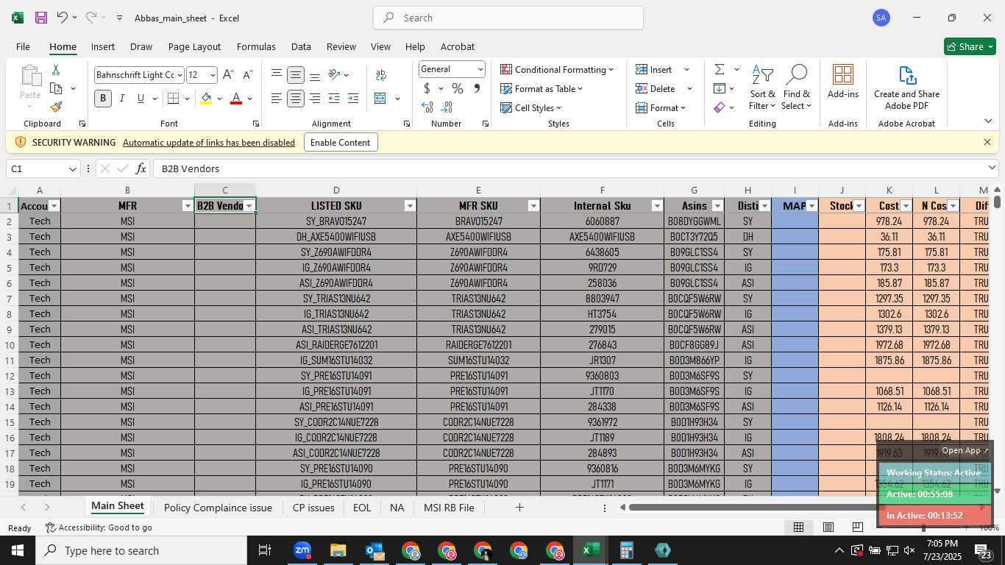Open the Insert ribbon tab
The image size is (1005, 565).
click(103, 46)
